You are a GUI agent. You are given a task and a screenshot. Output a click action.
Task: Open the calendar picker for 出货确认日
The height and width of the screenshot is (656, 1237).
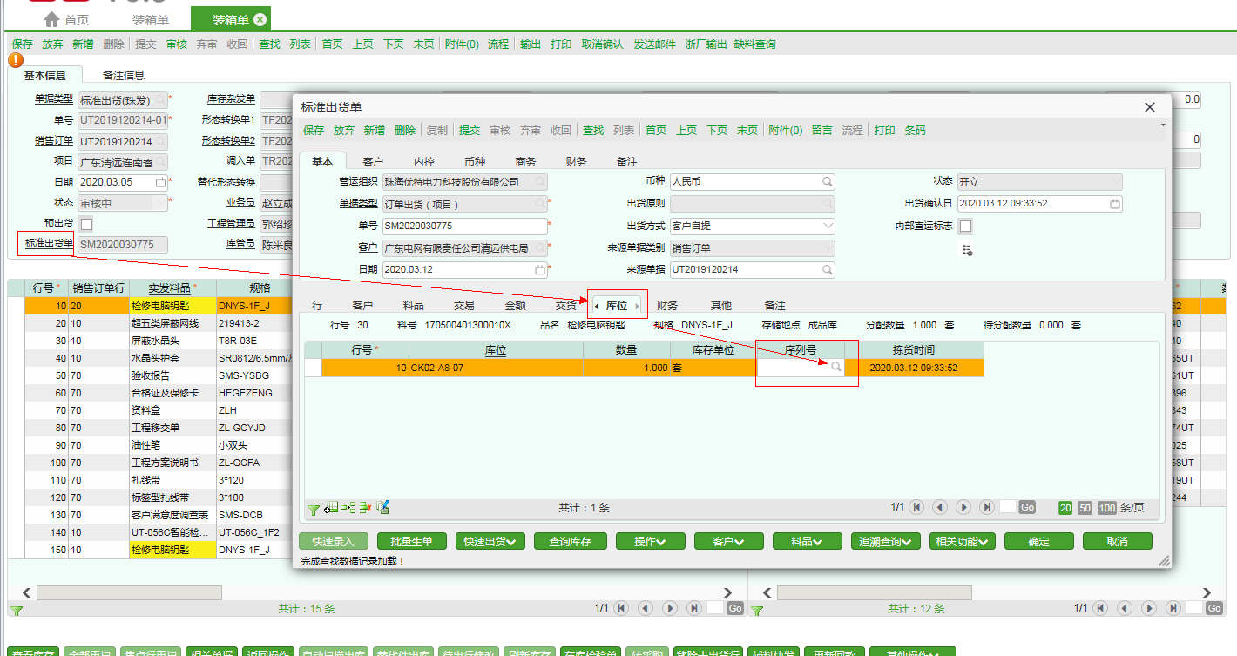point(1115,204)
